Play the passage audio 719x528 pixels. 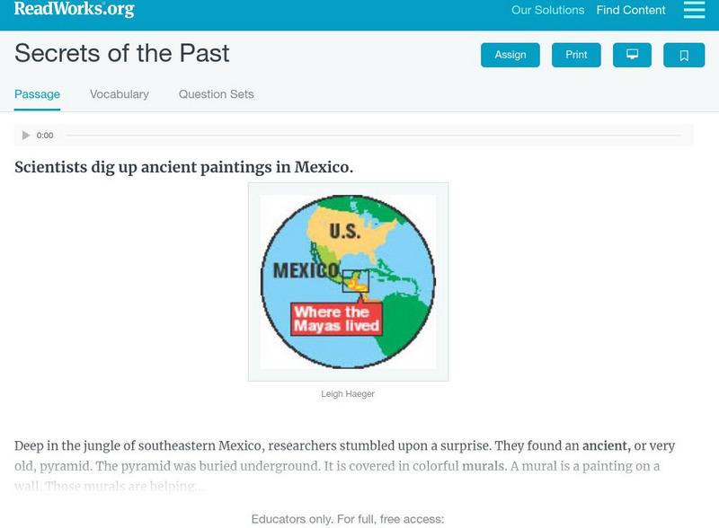pyautogui.click(x=26, y=136)
